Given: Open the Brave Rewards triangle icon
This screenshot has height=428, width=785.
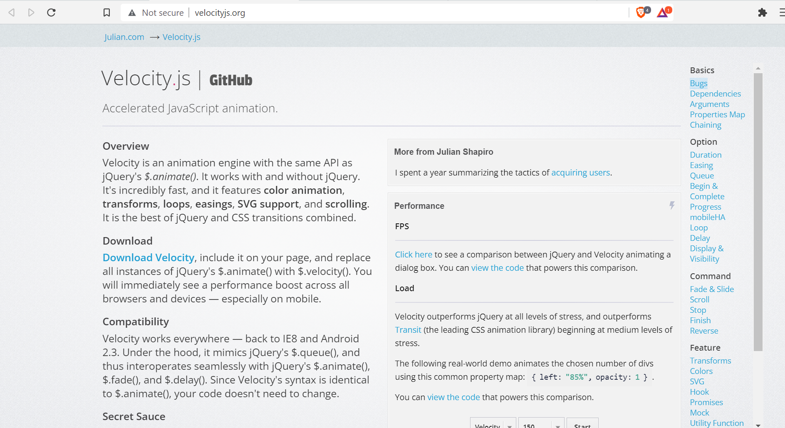Looking at the screenshot, I should point(663,12).
